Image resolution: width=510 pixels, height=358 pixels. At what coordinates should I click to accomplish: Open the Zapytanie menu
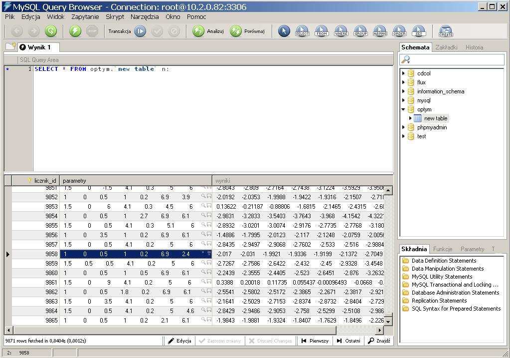click(x=85, y=16)
